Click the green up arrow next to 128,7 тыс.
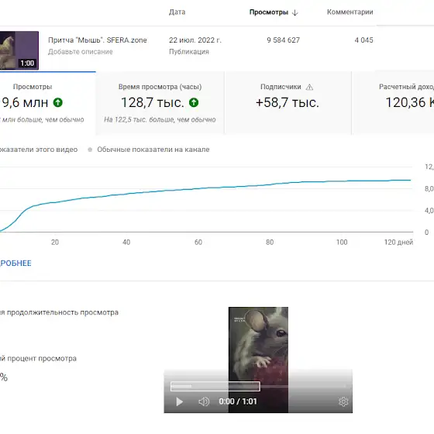Viewport: 434px width, 434px height. [194, 102]
